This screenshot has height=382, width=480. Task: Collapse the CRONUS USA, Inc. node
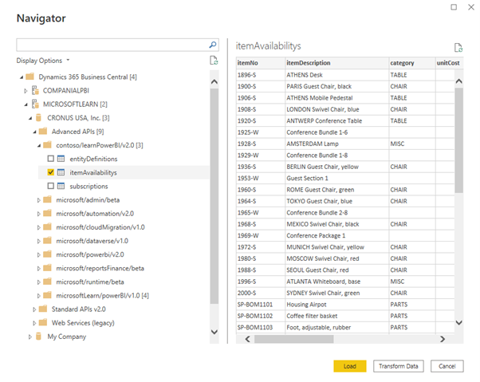[30, 118]
